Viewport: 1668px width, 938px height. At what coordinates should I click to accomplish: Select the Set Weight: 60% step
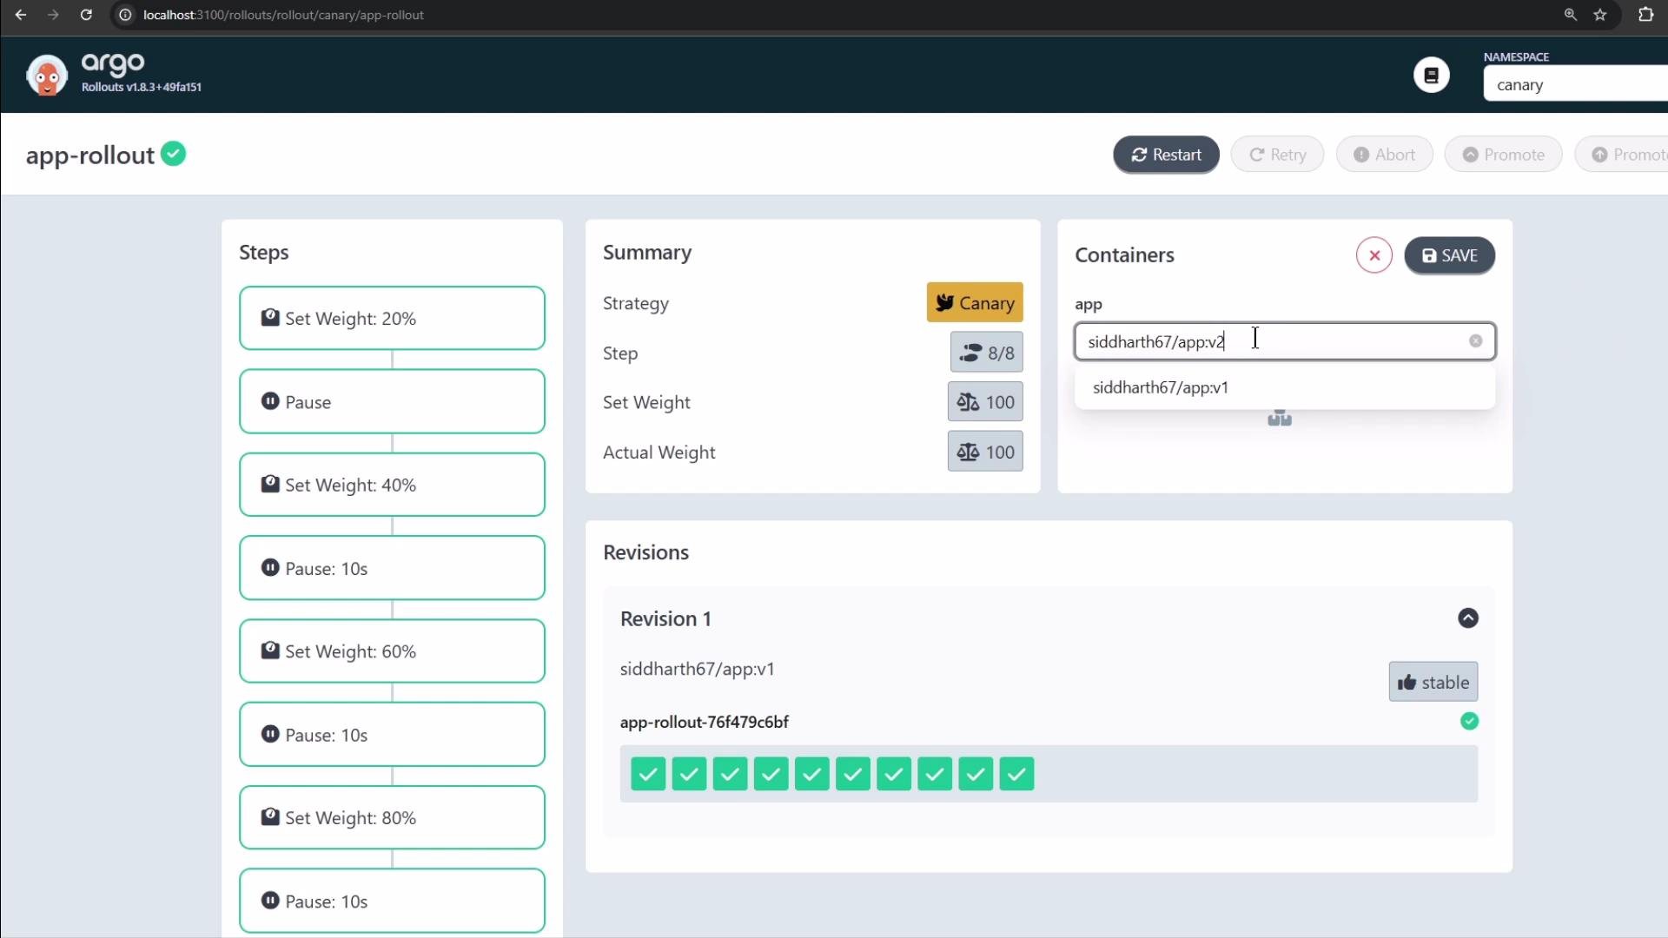tap(392, 651)
